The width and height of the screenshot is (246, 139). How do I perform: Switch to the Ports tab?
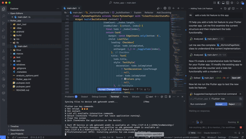click(x=126, y=97)
